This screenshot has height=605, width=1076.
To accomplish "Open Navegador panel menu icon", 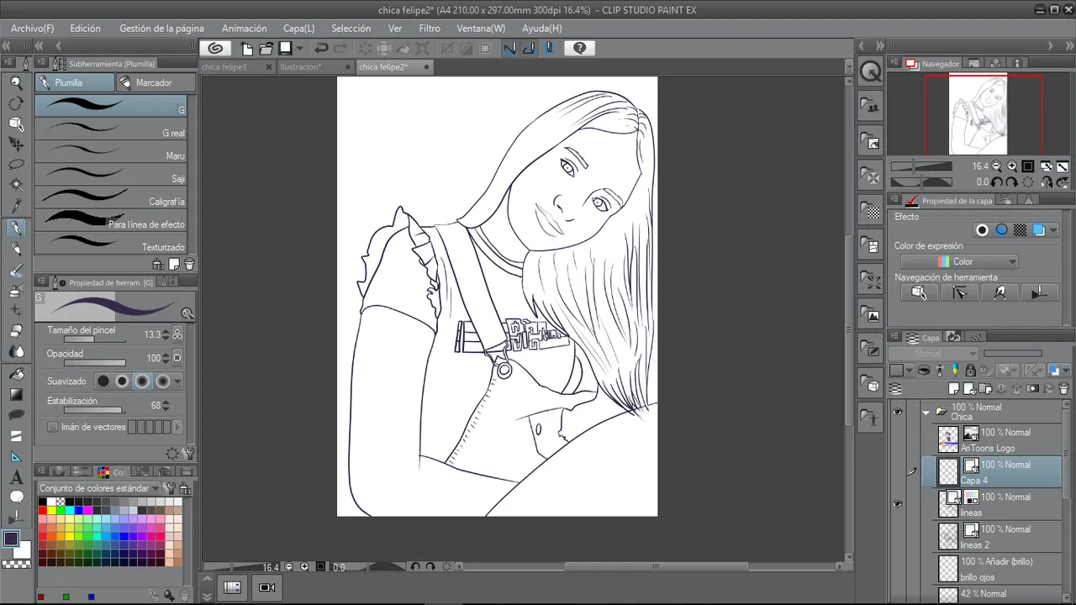I will pos(894,64).
